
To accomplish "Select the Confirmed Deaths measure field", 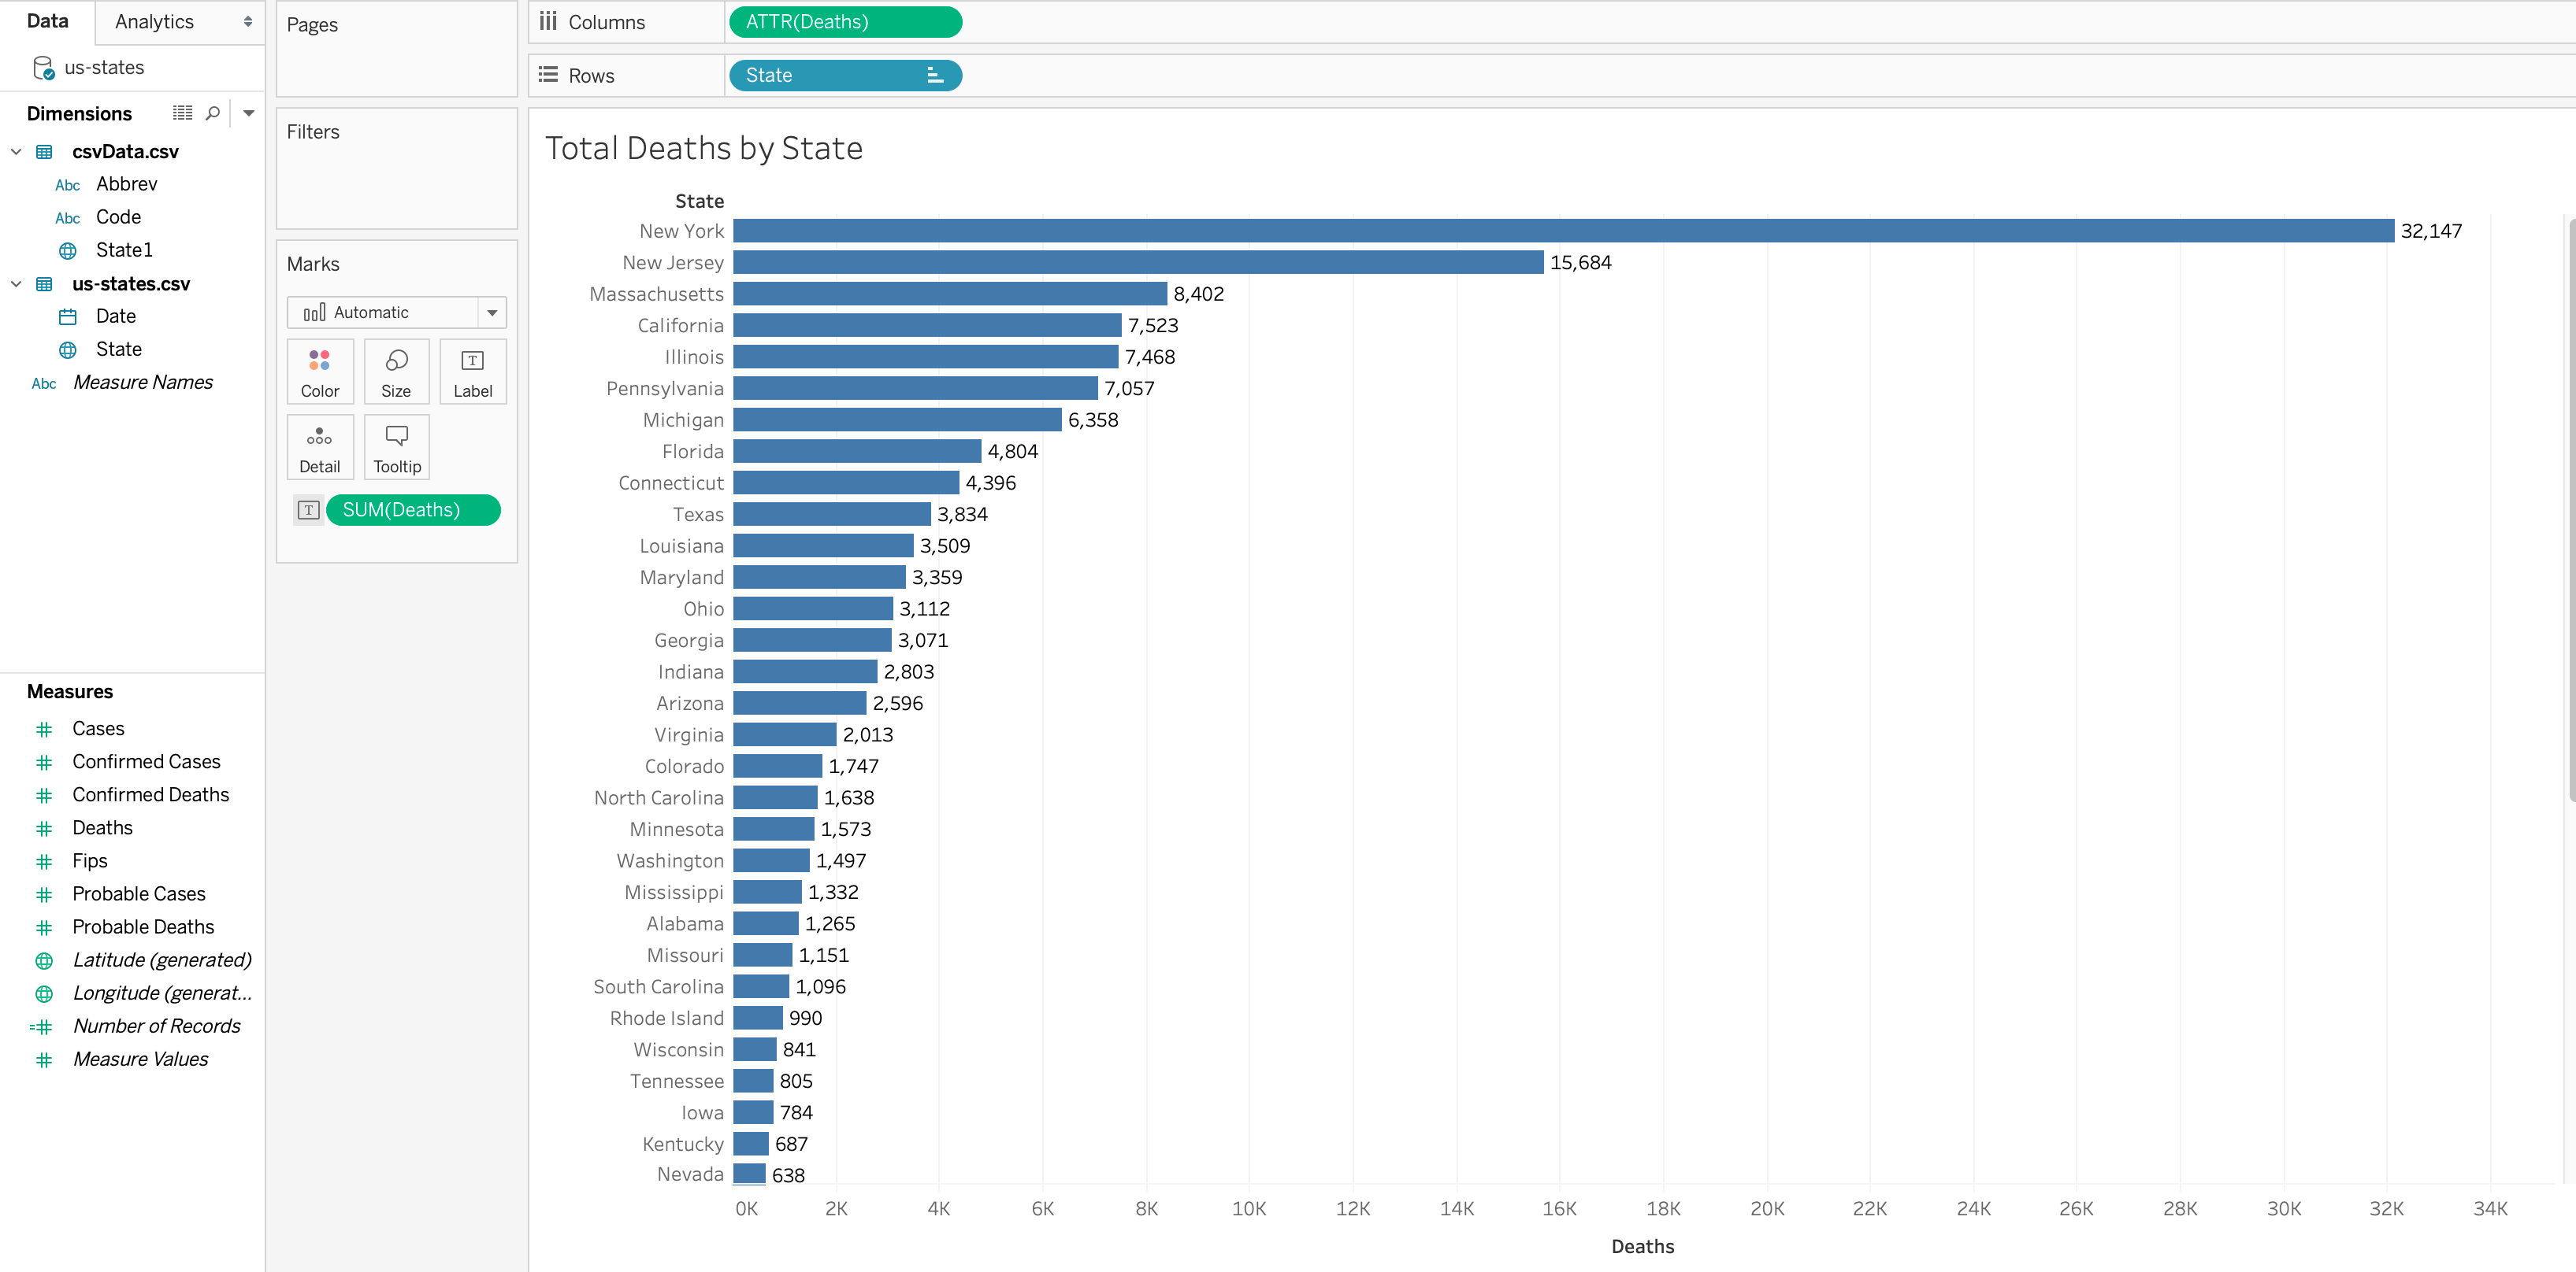I will click(x=150, y=794).
